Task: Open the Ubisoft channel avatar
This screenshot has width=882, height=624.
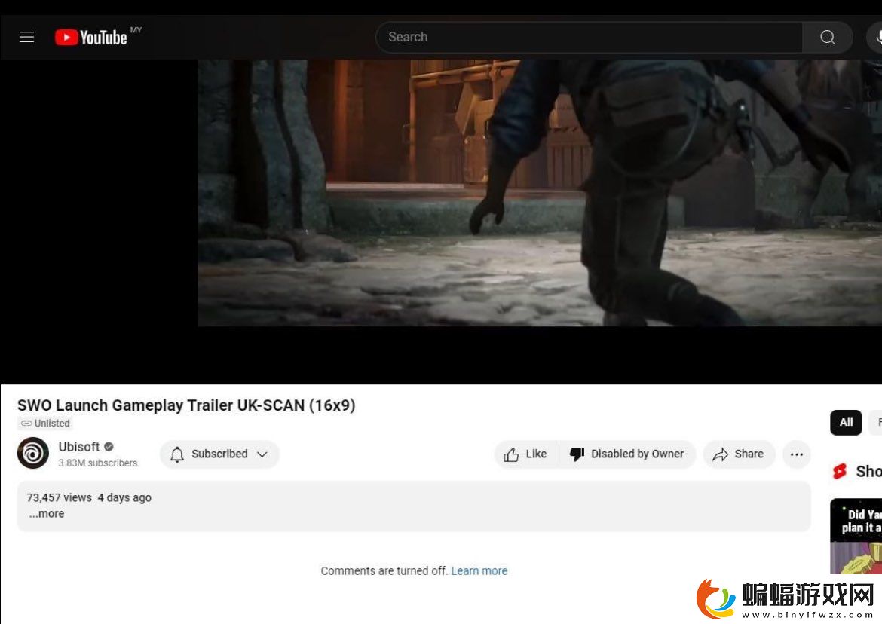Action: click(x=33, y=452)
